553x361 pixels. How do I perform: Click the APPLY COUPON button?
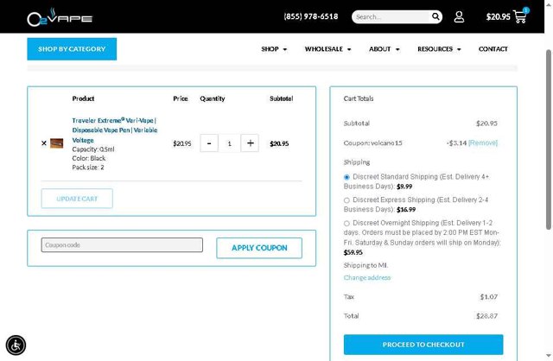click(259, 248)
